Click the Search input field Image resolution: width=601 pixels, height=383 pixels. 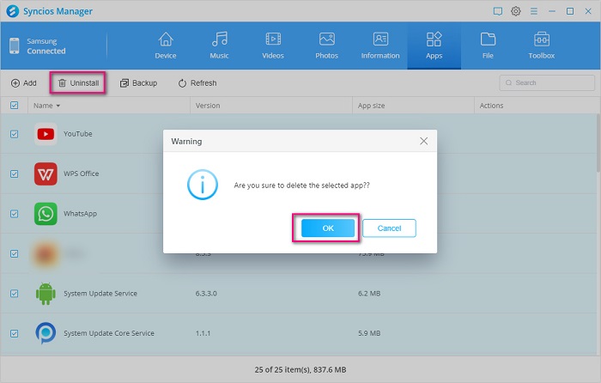pos(549,83)
